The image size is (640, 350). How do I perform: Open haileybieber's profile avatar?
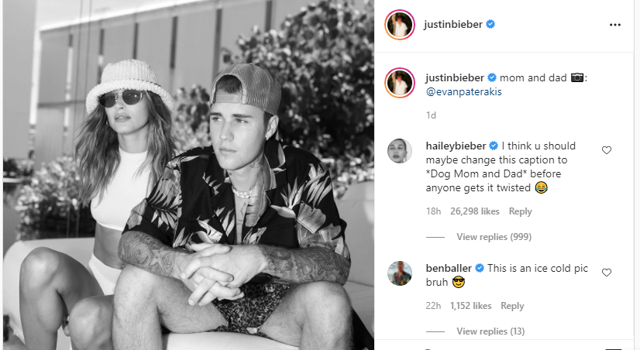point(399,150)
